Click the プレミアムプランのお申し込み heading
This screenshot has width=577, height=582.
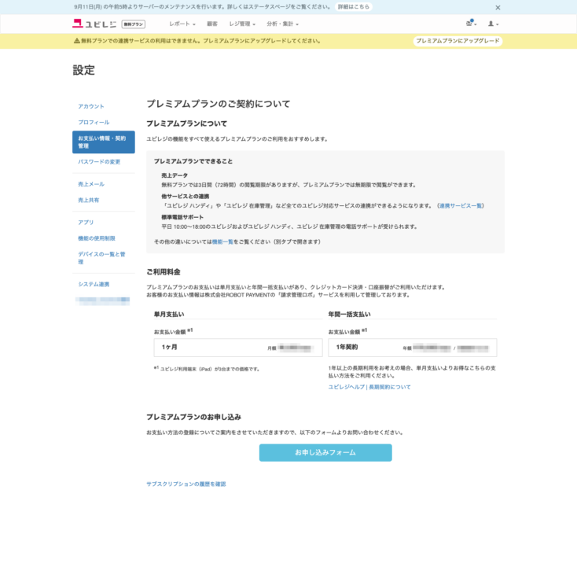(x=193, y=417)
